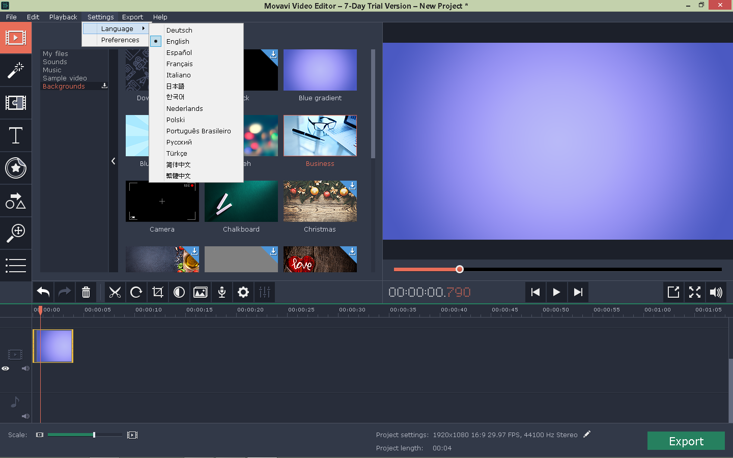
Task: Open Sample video category
Action: tap(65, 78)
